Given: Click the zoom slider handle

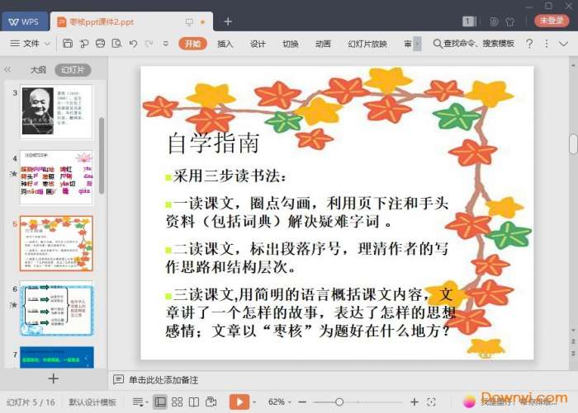Looking at the screenshot, I should click(339, 402).
